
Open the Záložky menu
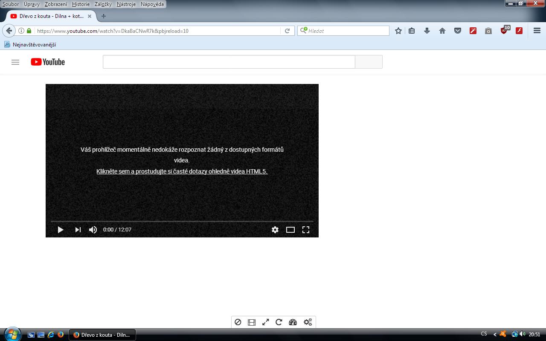coord(103,4)
